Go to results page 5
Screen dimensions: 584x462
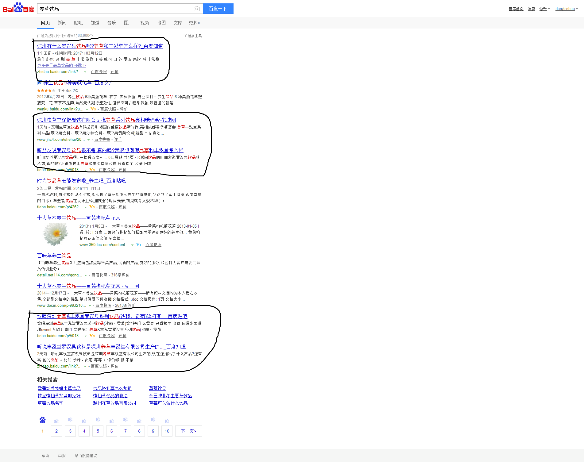pyautogui.click(x=98, y=431)
